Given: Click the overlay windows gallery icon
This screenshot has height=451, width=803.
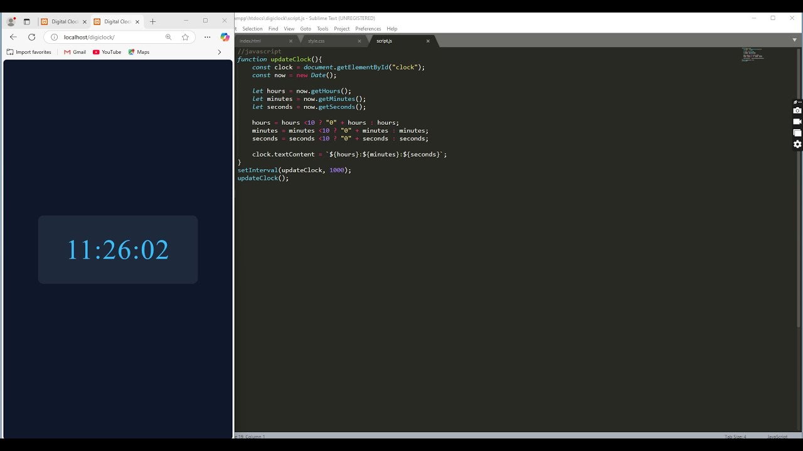Looking at the screenshot, I should [797, 133].
